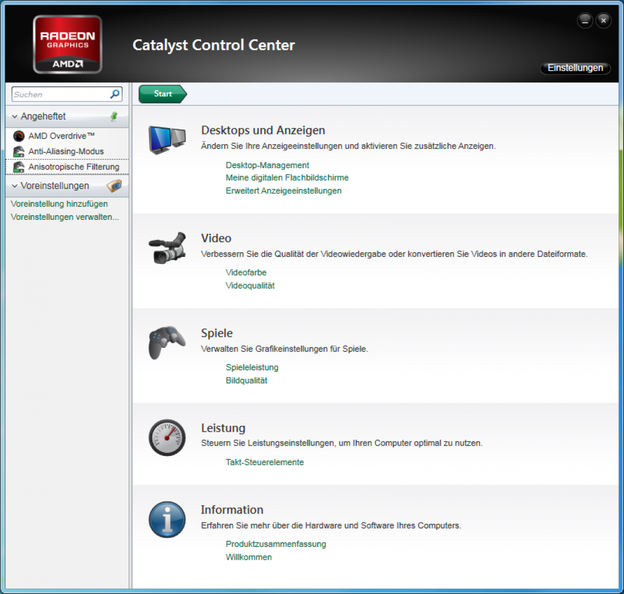Image resolution: width=624 pixels, height=594 pixels.
Task: Collapse the Angeheftet section
Action: click(14, 117)
